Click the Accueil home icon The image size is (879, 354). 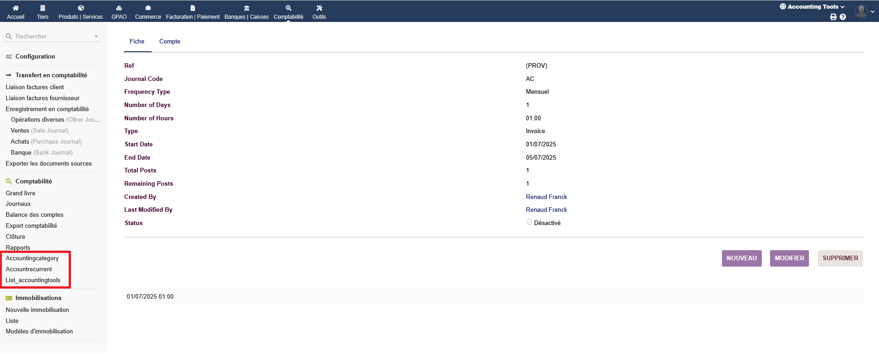coord(16,8)
